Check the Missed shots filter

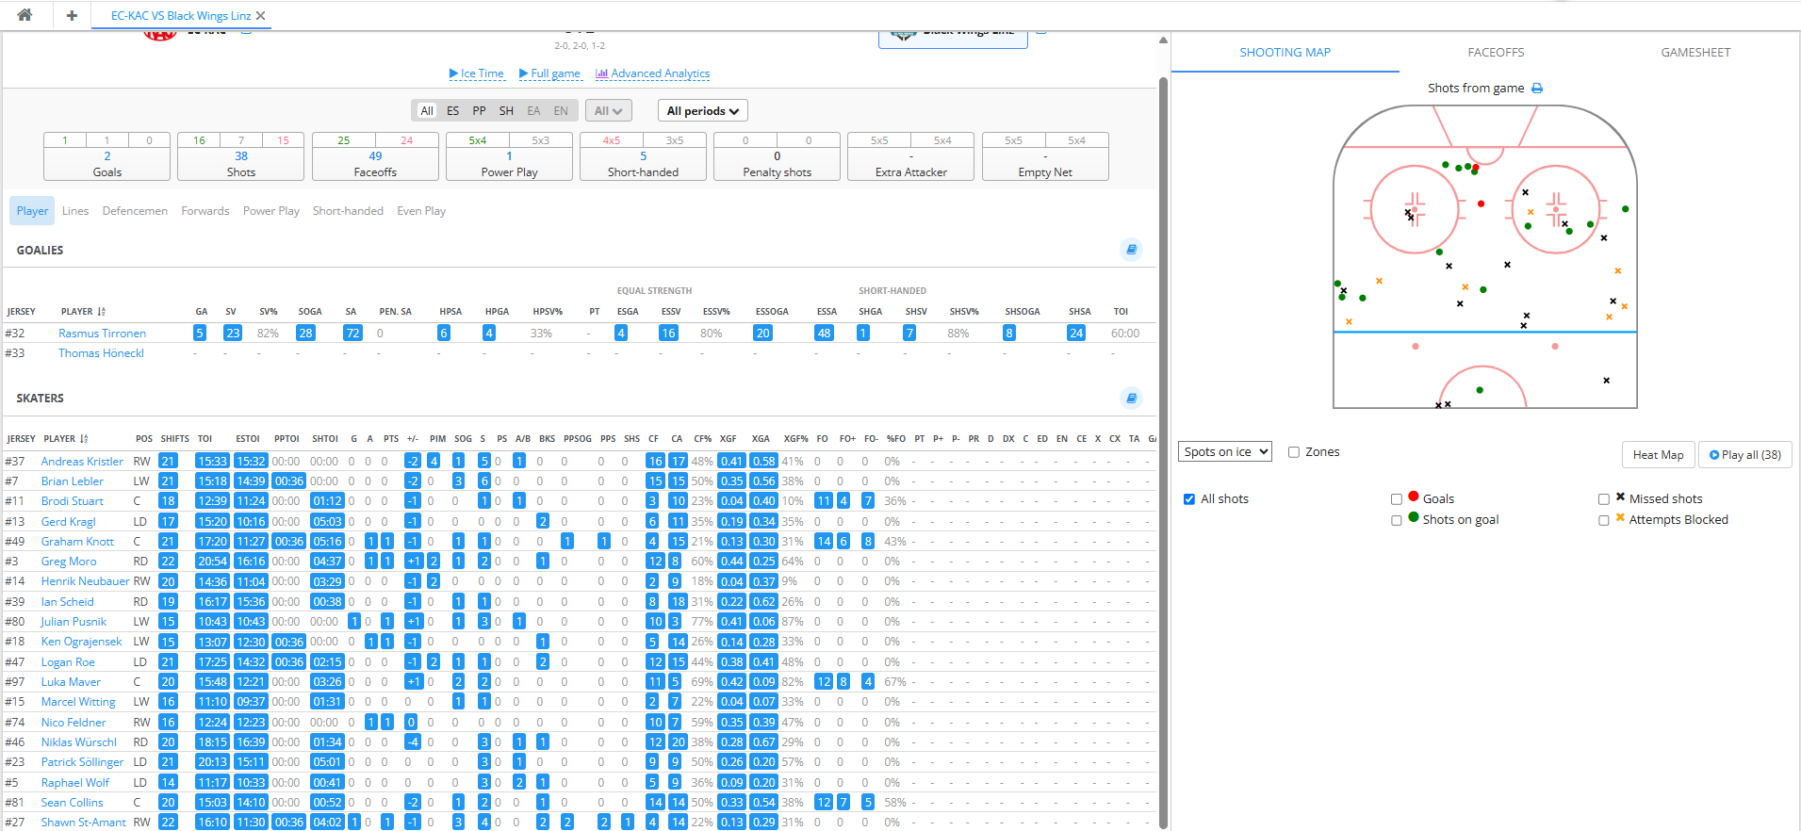click(1604, 499)
